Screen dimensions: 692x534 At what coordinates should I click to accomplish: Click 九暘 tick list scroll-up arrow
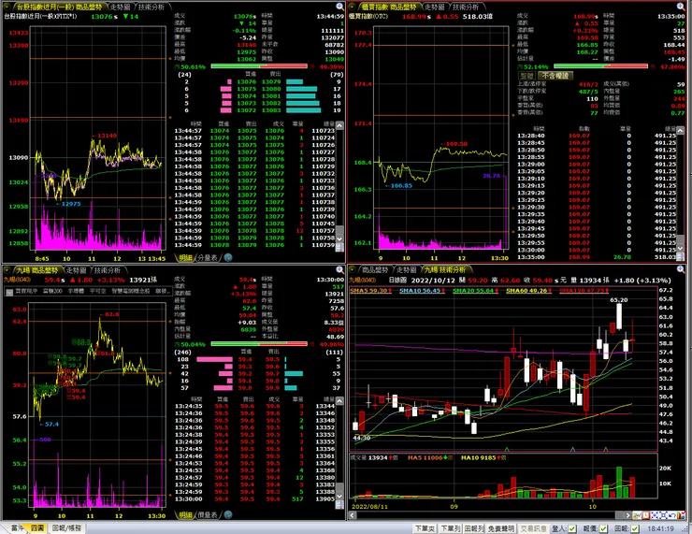point(339,400)
